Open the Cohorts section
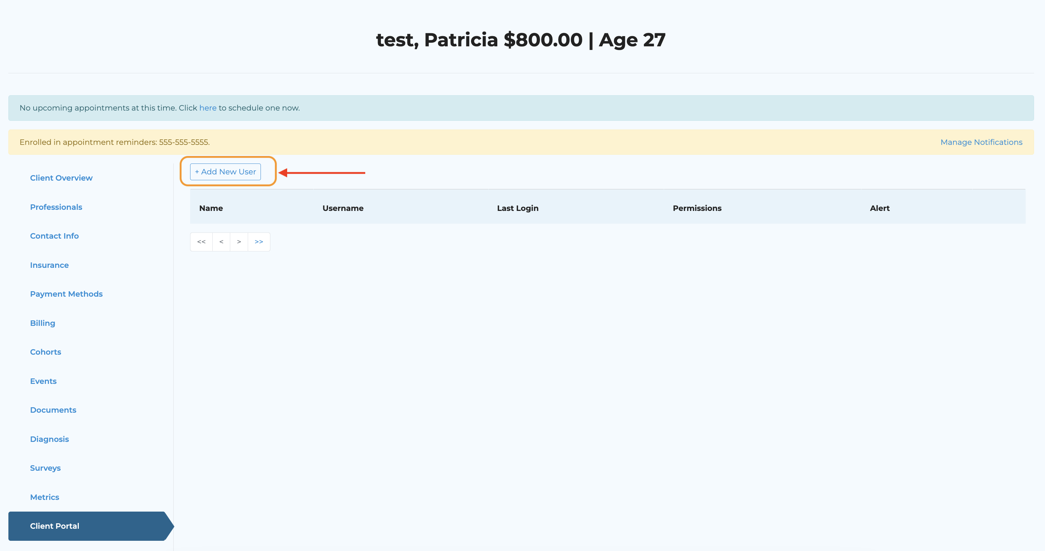The width and height of the screenshot is (1045, 551). pyautogui.click(x=46, y=352)
